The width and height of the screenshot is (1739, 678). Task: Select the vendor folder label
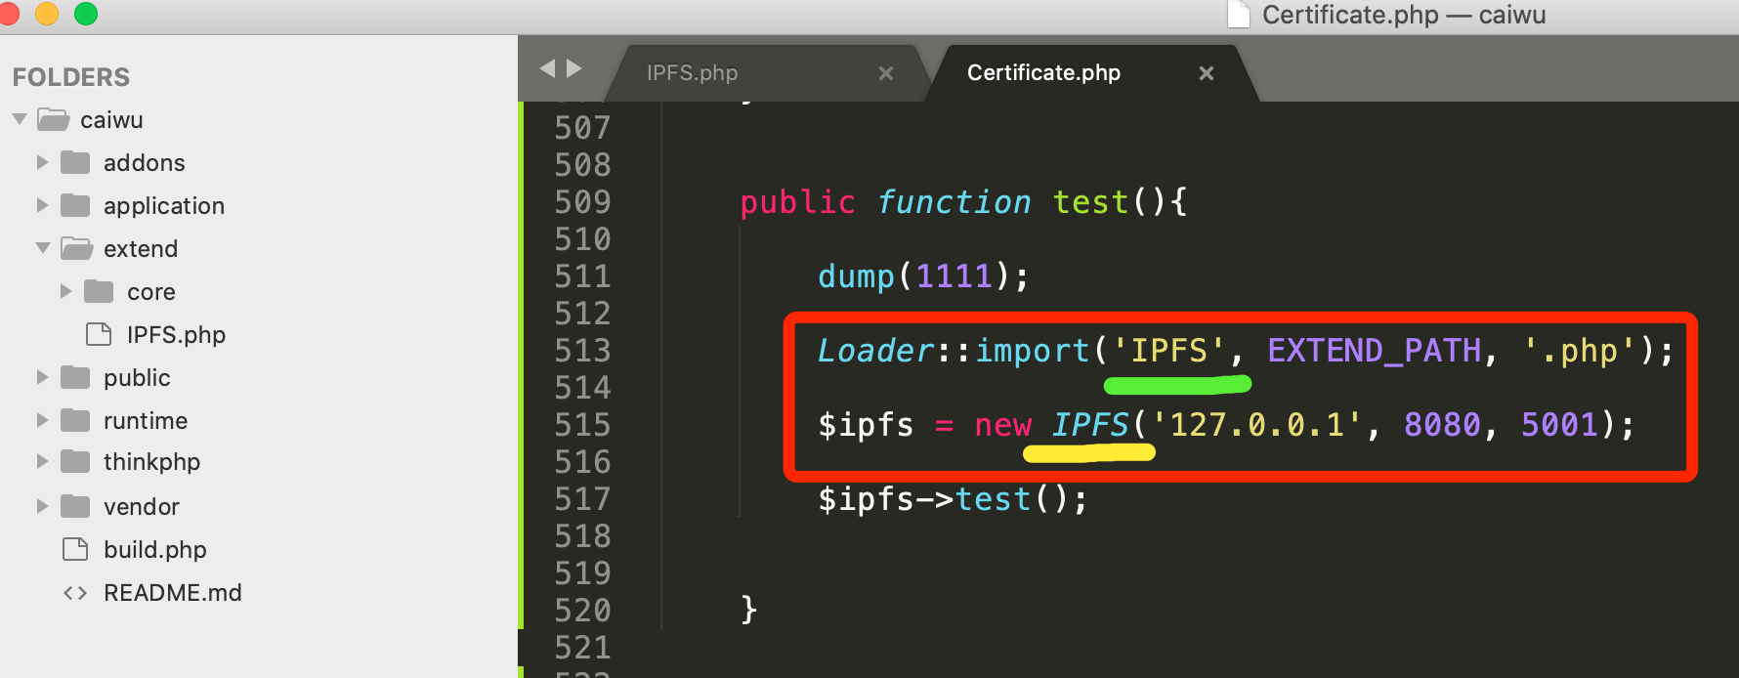(x=142, y=507)
